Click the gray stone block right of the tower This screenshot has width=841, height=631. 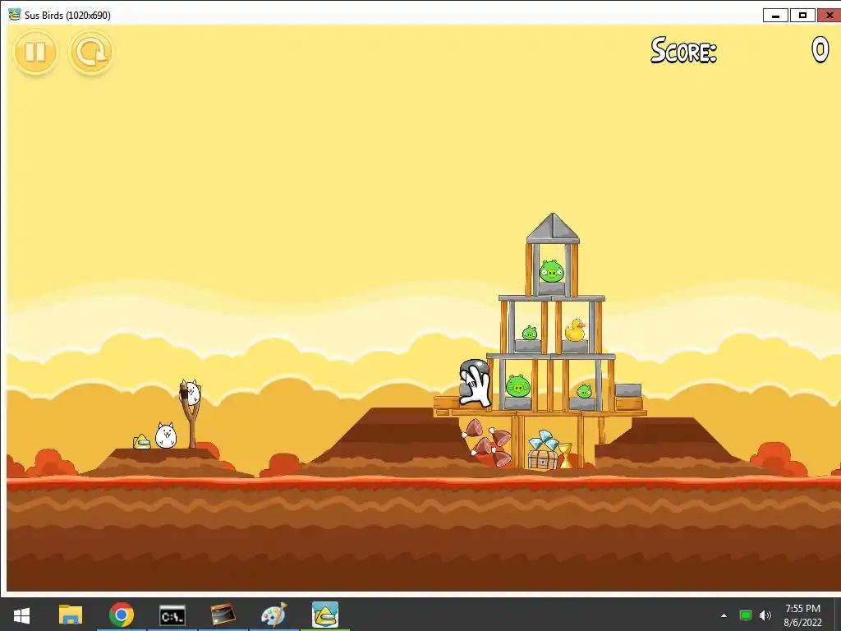tap(628, 390)
